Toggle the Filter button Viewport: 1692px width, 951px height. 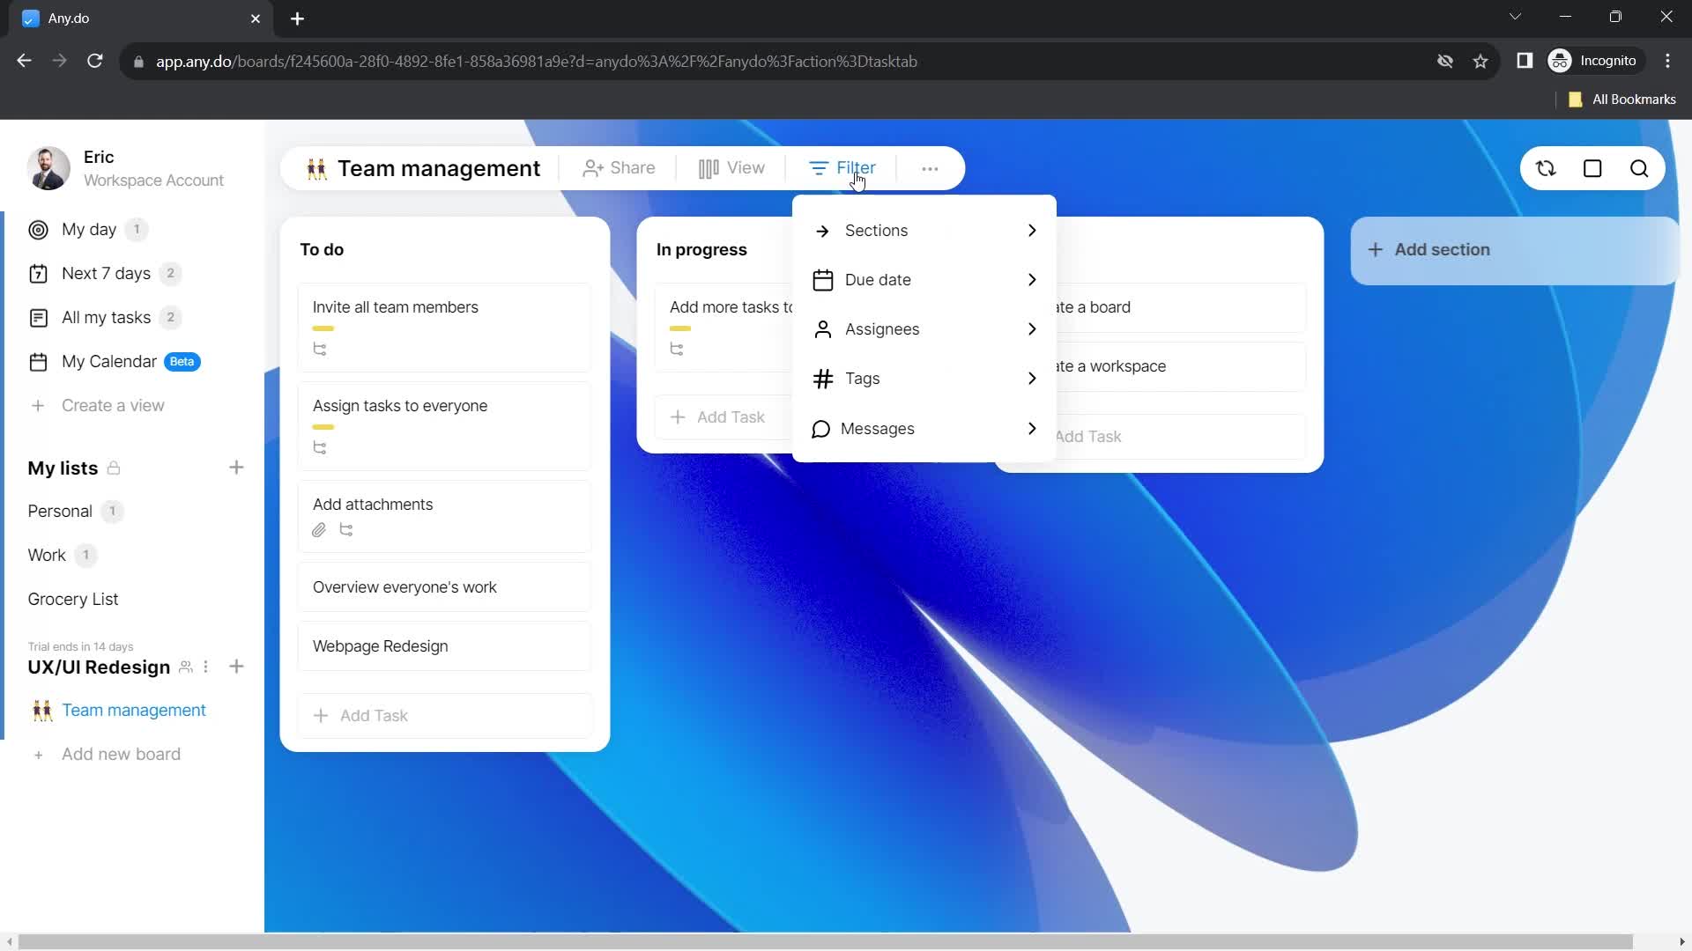pos(842,168)
